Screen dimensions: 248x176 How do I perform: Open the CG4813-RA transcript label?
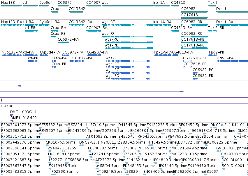click(182, 27)
